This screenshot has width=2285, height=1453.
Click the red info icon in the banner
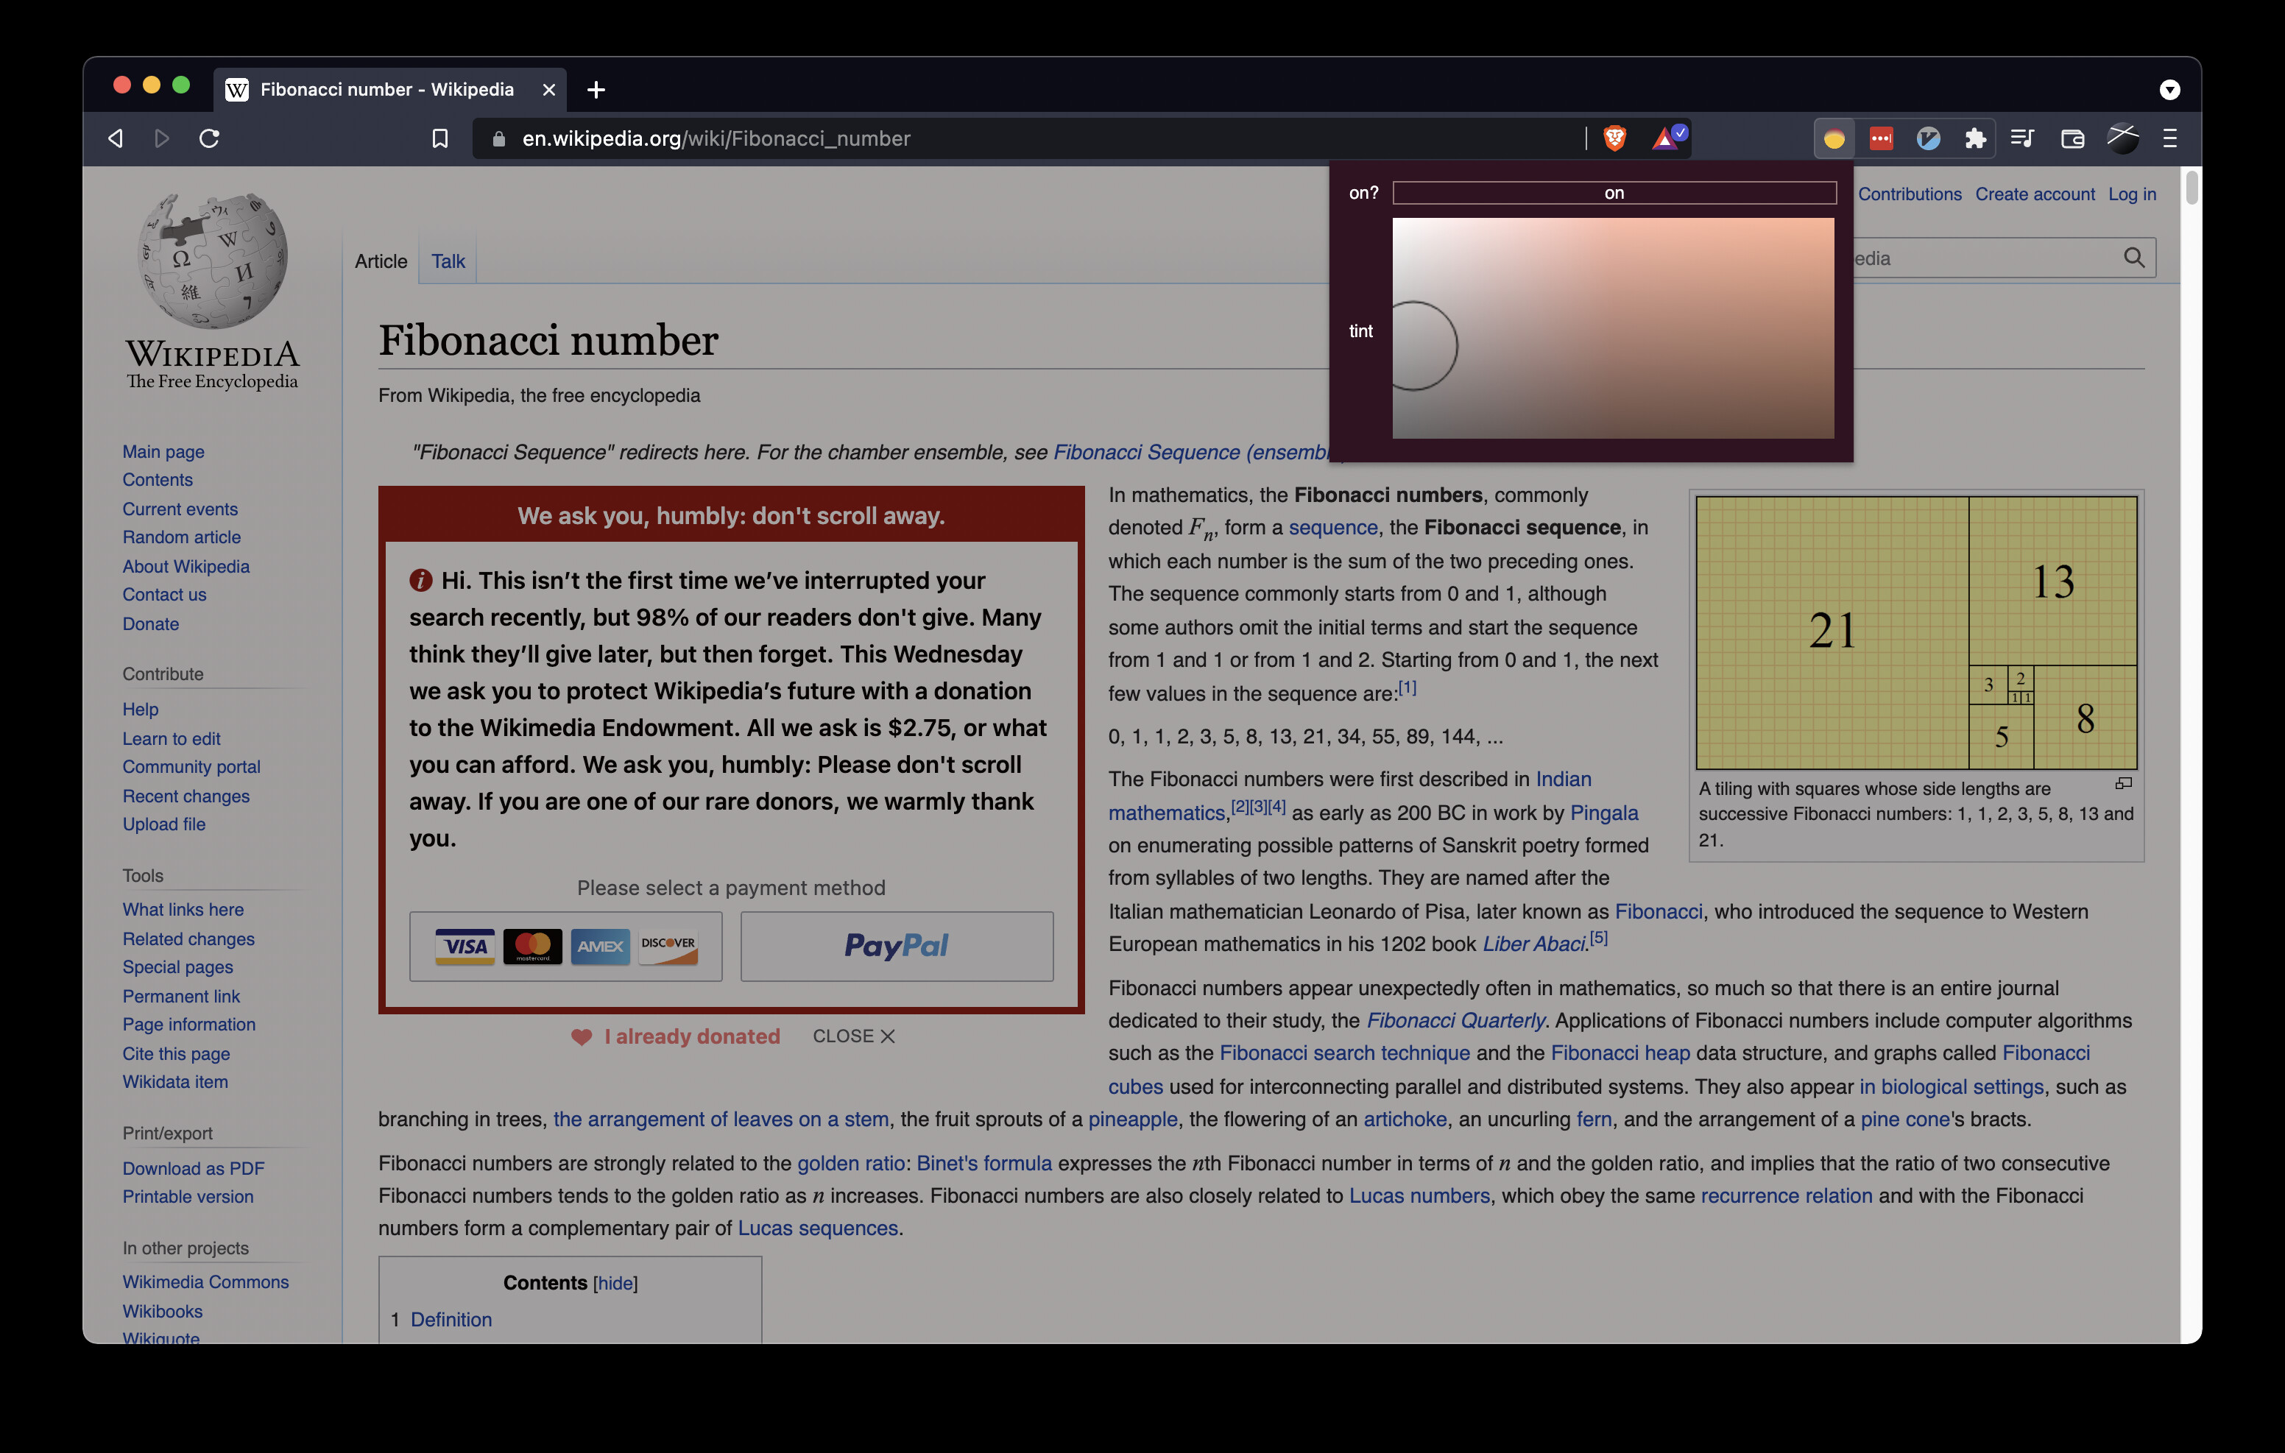tap(420, 580)
